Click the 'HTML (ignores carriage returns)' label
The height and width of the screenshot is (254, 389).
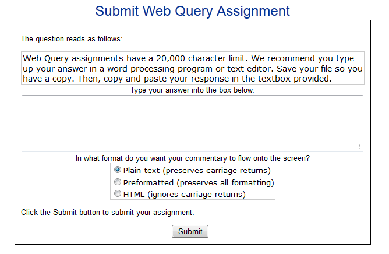click(185, 194)
